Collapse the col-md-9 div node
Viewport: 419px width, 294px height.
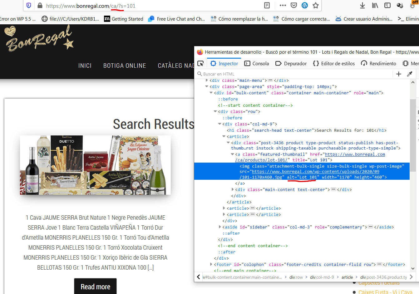[x=219, y=124]
